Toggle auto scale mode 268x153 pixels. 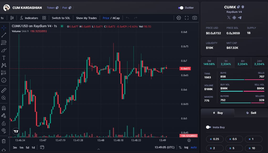point(194,148)
